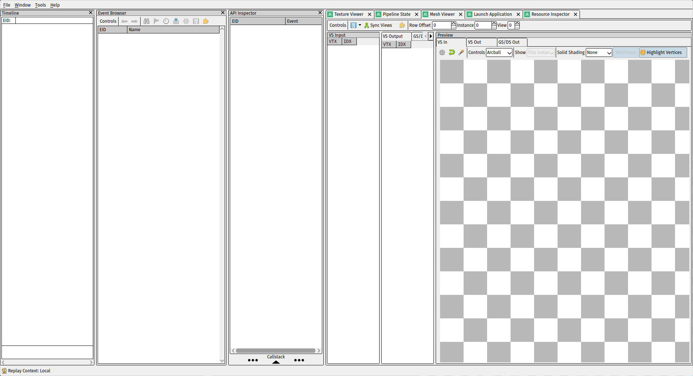Screen dimensions: 693x376
Task: Select the VS Out preview tab
Action: tap(482, 42)
